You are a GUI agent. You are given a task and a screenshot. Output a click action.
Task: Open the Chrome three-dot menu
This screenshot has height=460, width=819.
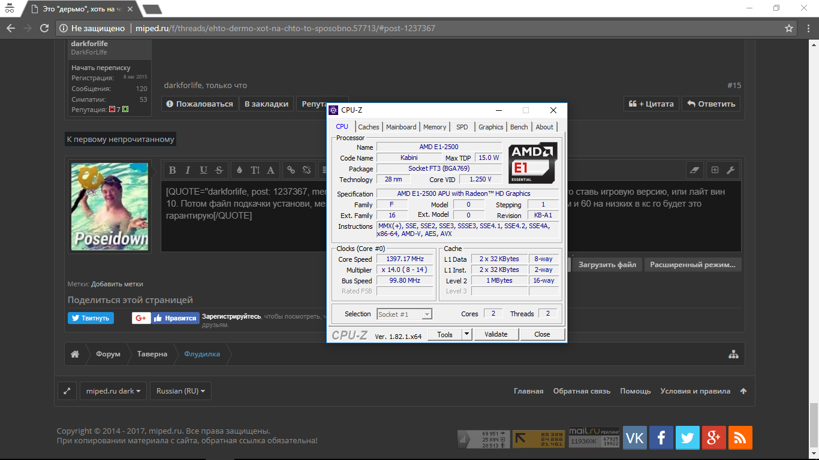(x=807, y=28)
